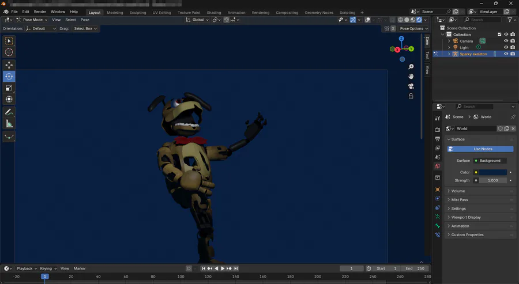
Task: Toggle camera view with the camera gizmo
Action: pyautogui.click(x=411, y=86)
